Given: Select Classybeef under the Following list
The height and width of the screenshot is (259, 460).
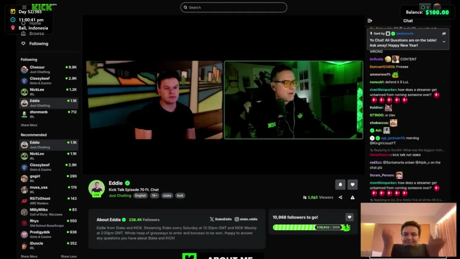Looking at the screenshot, I should 49,81.
